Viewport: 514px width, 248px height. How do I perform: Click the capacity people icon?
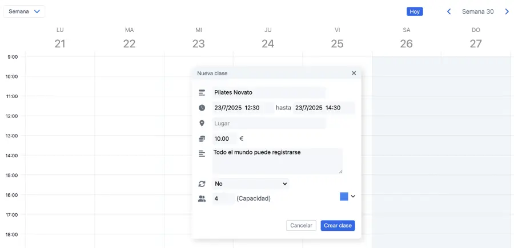click(x=202, y=198)
